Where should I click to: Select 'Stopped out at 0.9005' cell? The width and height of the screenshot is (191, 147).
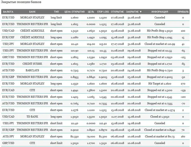[160, 77]
